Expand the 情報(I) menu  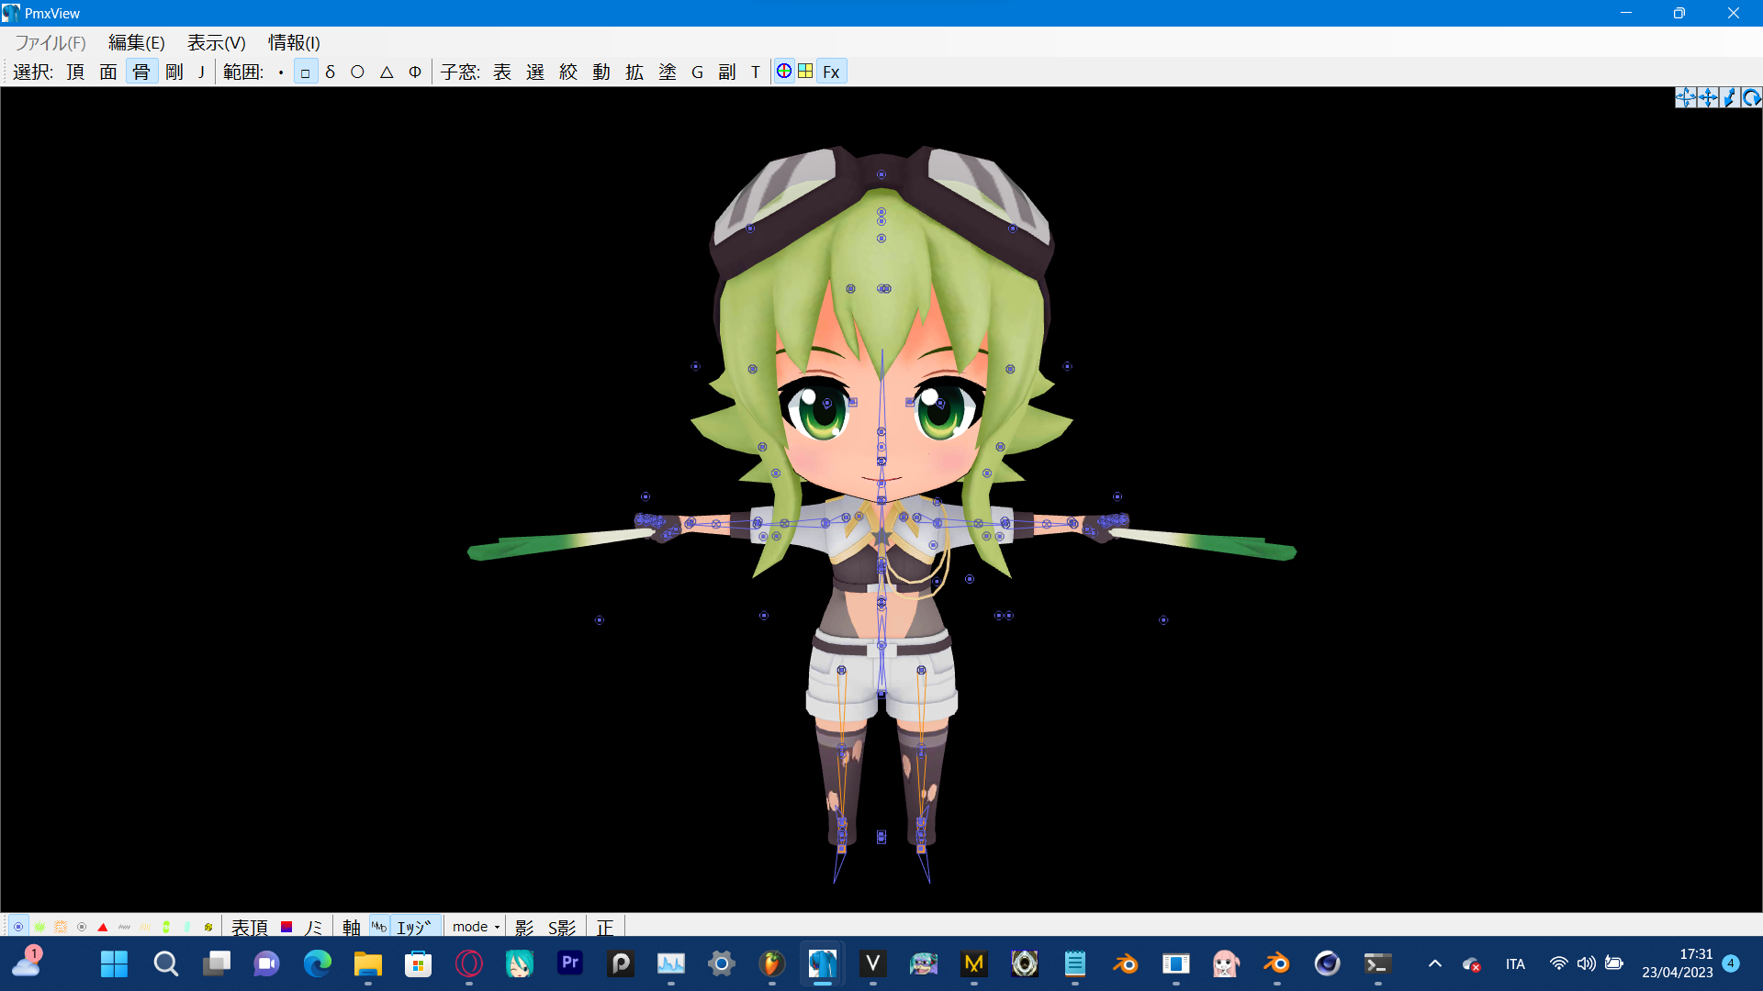pos(294,42)
